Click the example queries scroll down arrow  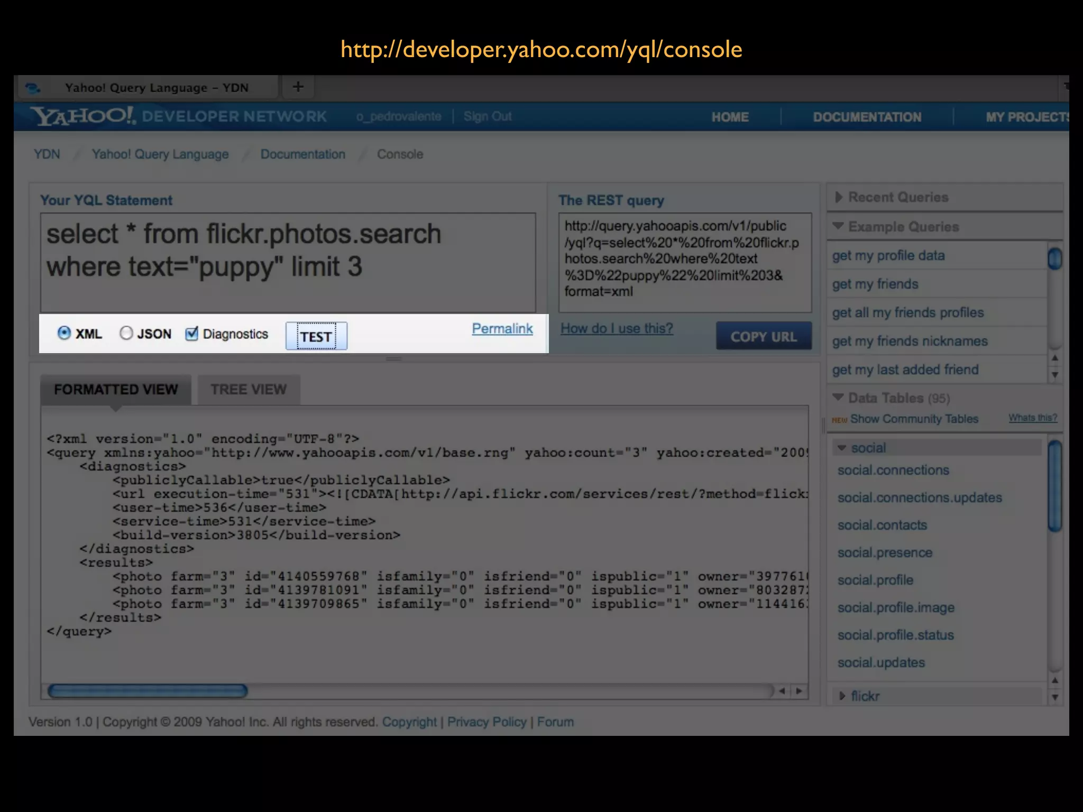1055,375
